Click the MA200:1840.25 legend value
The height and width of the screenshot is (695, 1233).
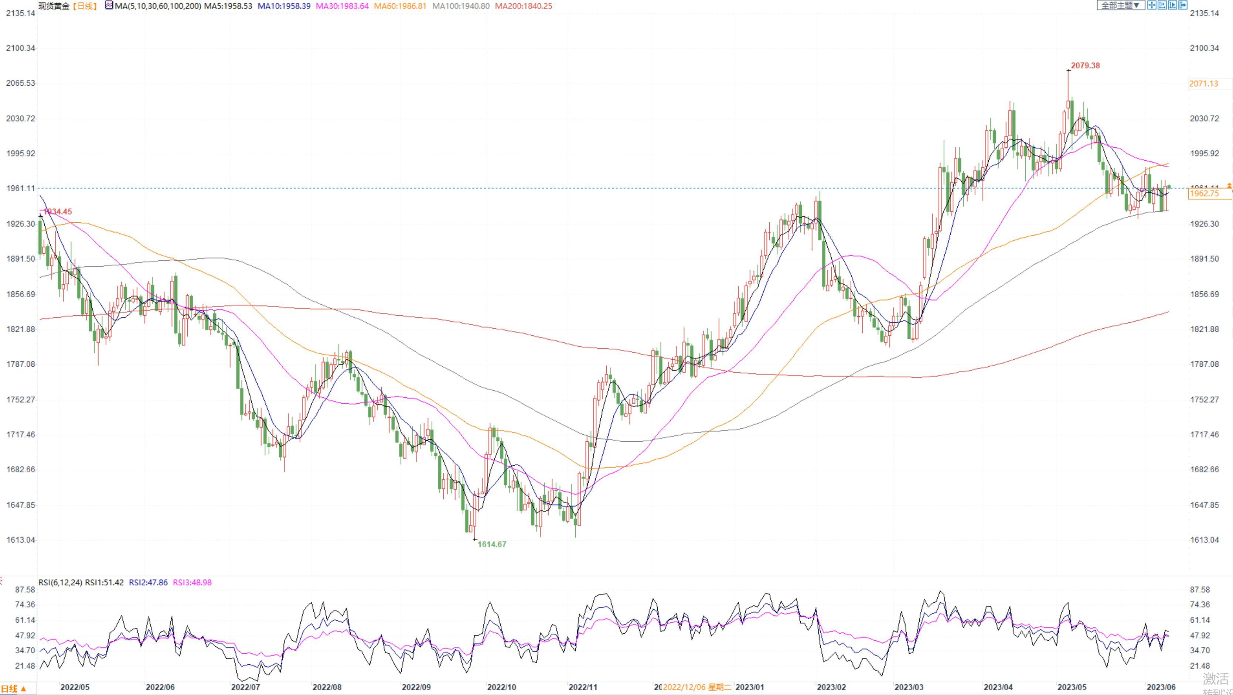523,6
